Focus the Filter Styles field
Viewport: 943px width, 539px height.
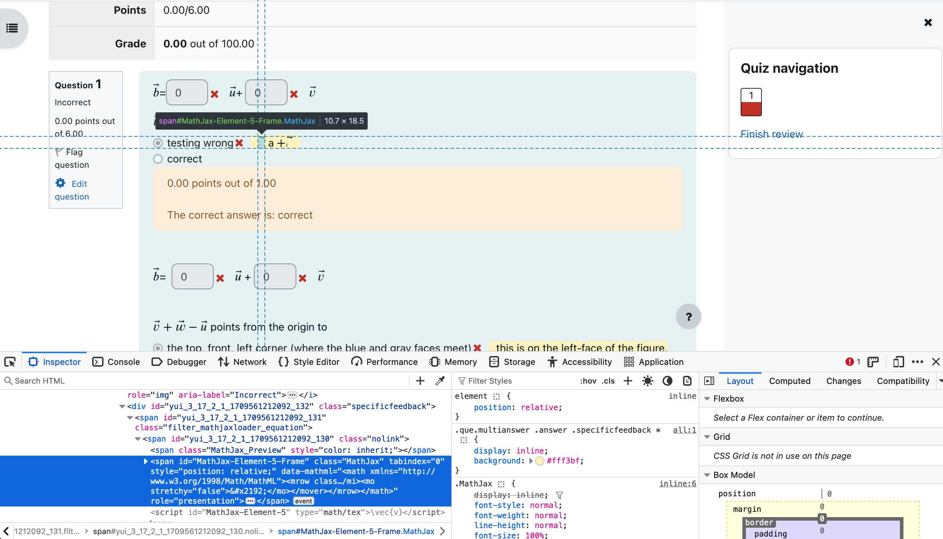tap(515, 380)
